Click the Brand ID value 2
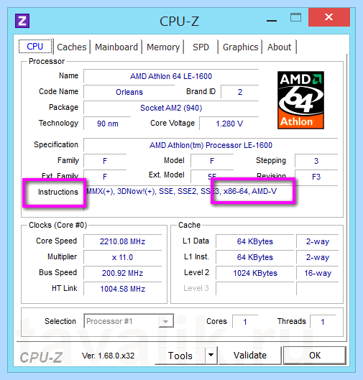The height and width of the screenshot is (380, 363). coord(240,92)
